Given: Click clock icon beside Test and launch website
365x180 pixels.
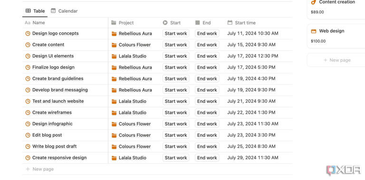Looking at the screenshot, I should 28,101.
